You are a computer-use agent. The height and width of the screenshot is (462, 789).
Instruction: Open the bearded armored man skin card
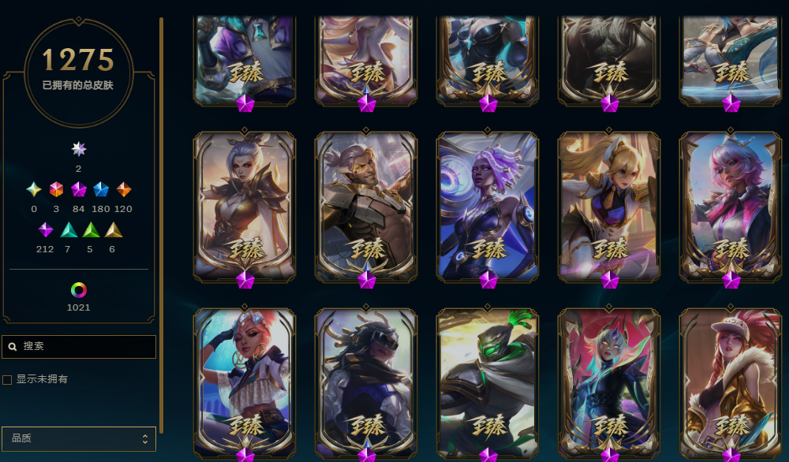pos(366,207)
